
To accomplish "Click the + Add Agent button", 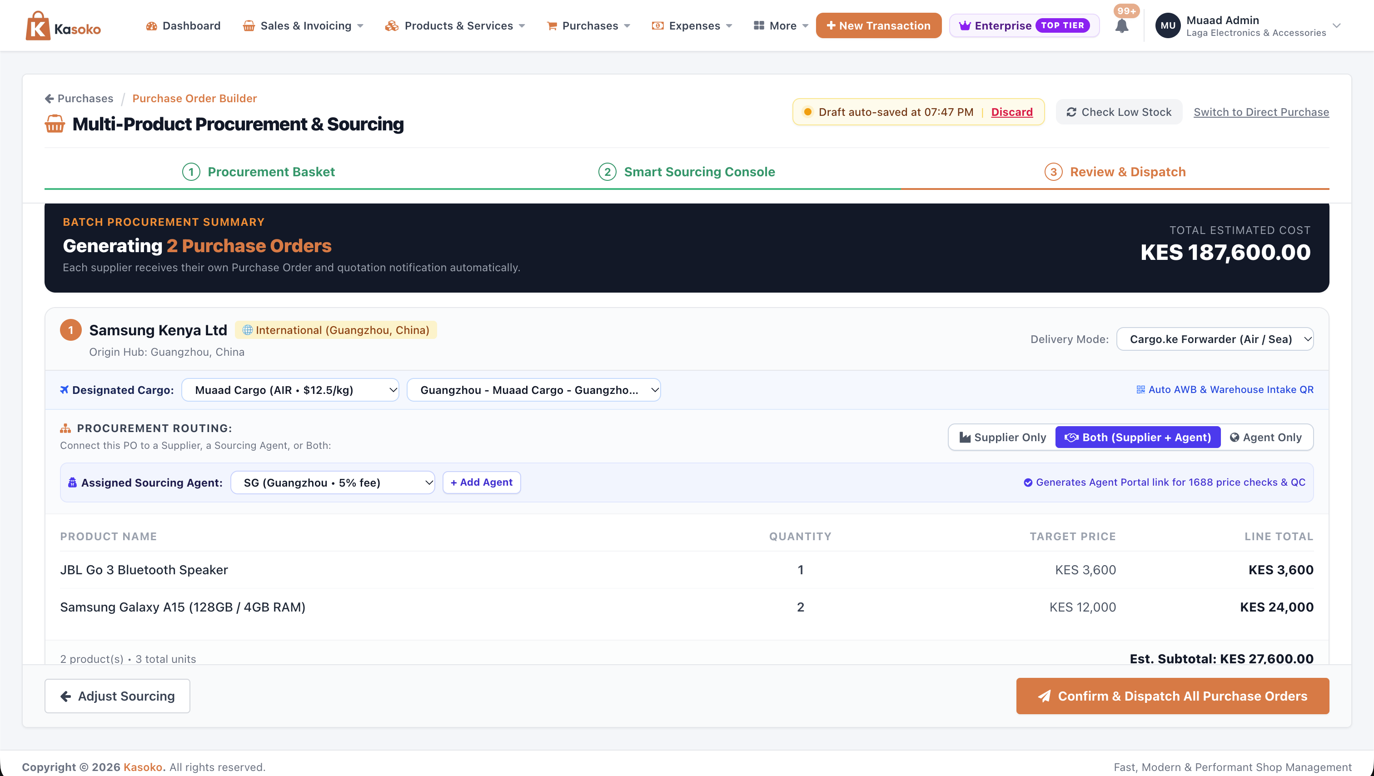I will click(482, 483).
